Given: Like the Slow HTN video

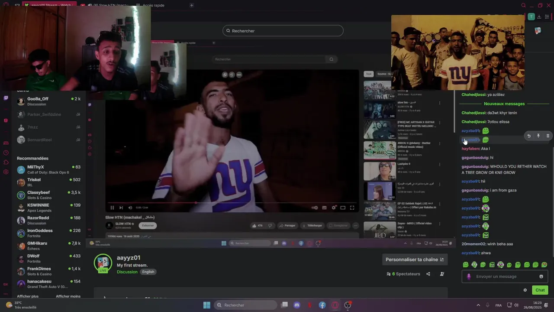Looking at the screenshot, I should (258, 225).
